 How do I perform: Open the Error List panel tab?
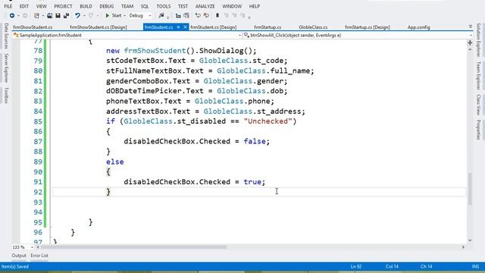(x=39, y=256)
